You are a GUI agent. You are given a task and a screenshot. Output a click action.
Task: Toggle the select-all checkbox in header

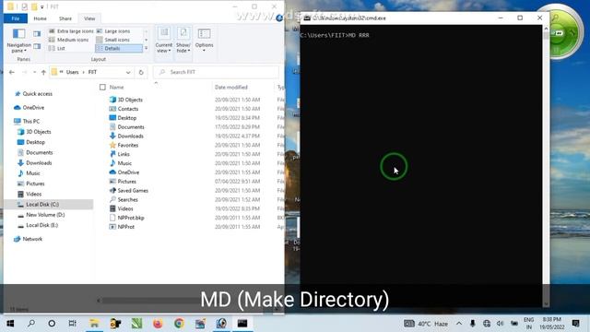click(x=102, y=88)
